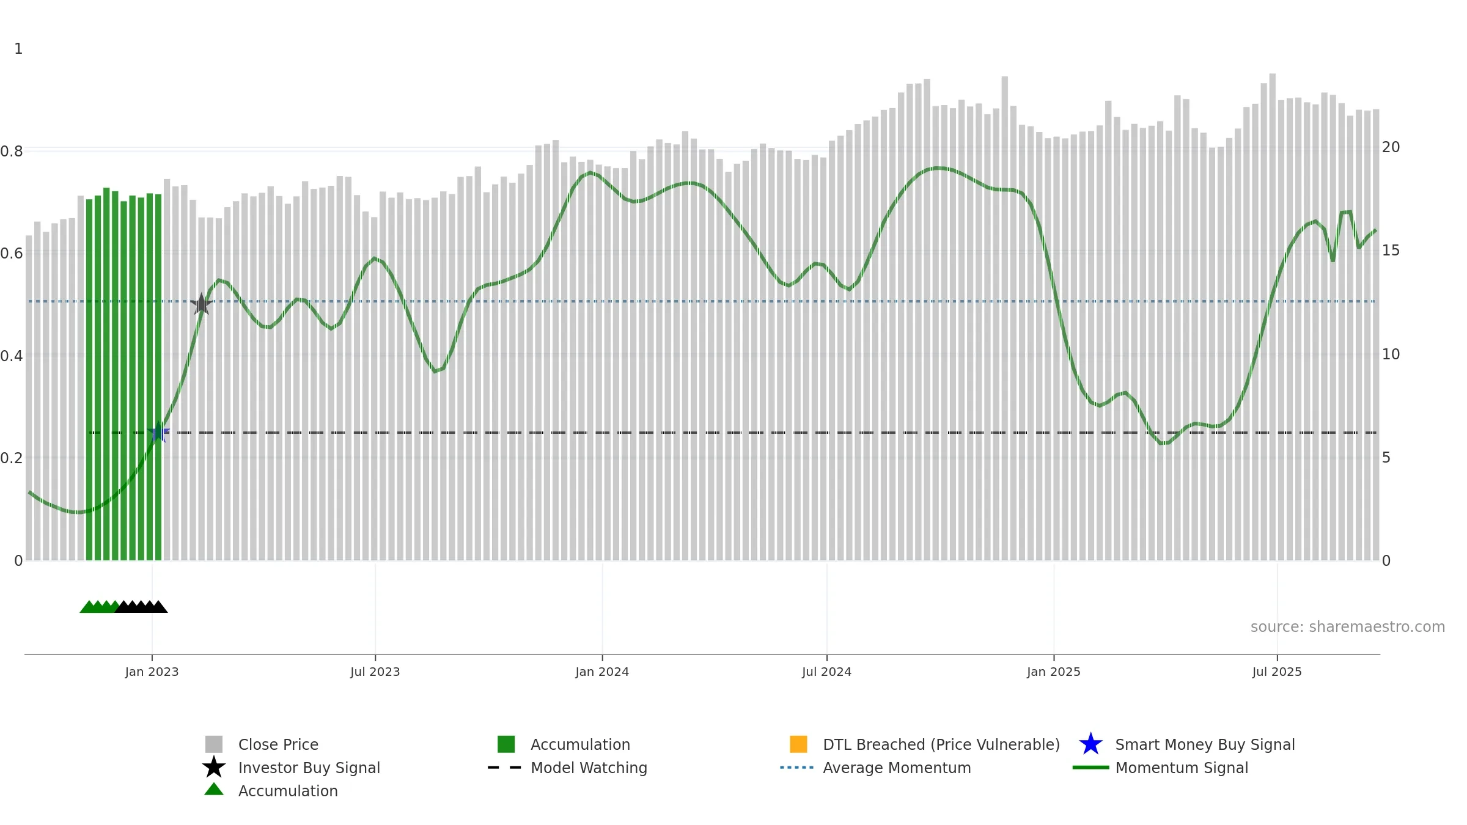The image size is (1467, 825).
Task: Click the Jan 2024 axis label
Action: [602, 672]
